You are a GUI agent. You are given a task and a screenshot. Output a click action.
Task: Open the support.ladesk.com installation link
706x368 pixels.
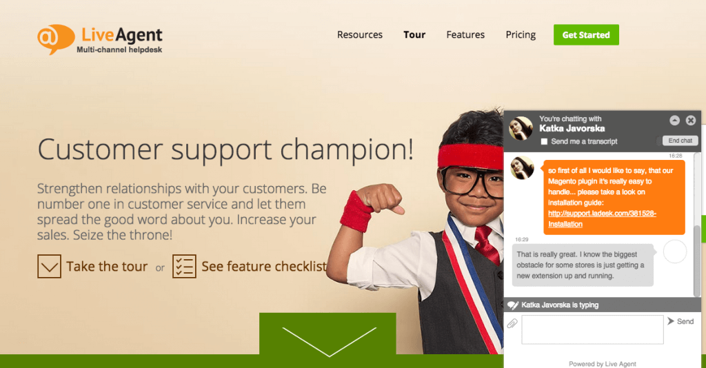[602, 218]
